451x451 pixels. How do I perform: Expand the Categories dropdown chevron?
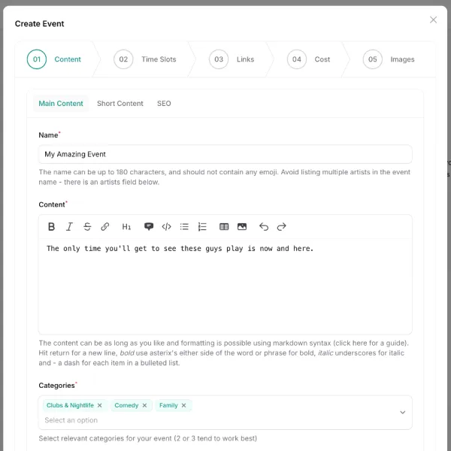click(403, 413)
